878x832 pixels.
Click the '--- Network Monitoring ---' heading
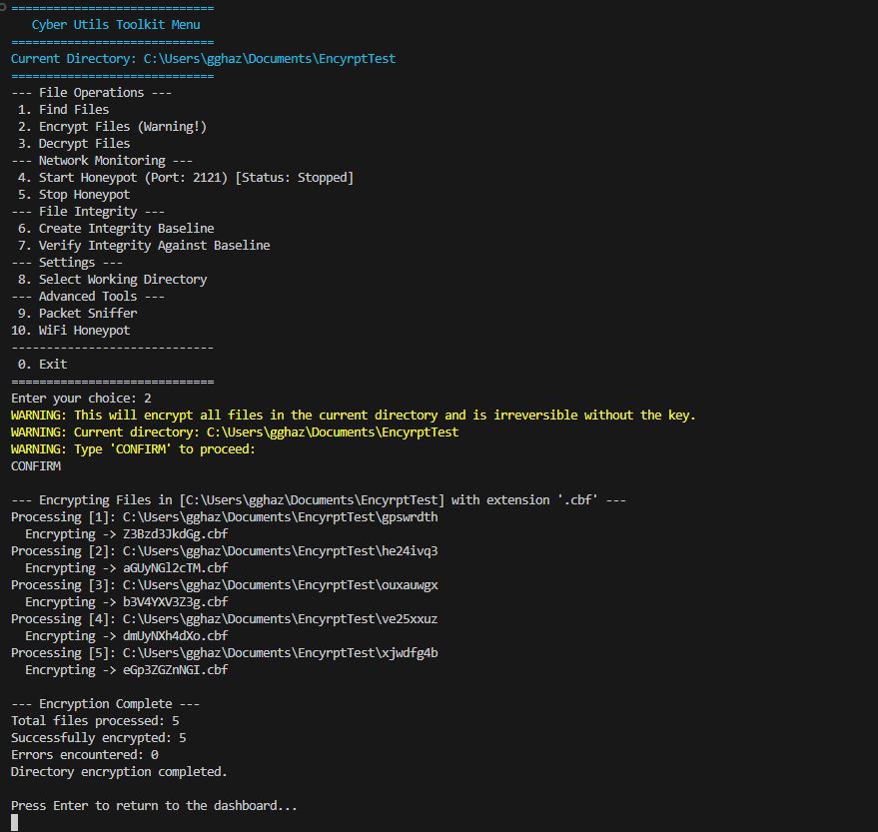[x=102, y=161]
